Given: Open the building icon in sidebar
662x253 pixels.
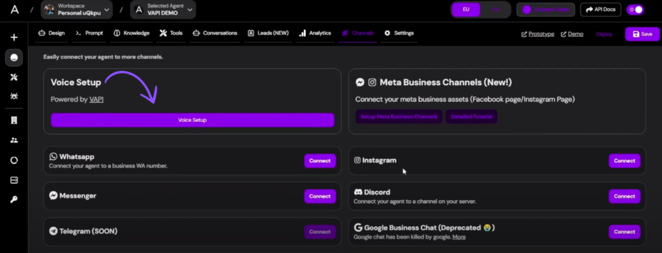Looking at the screenshot, I should coord(14,120).
